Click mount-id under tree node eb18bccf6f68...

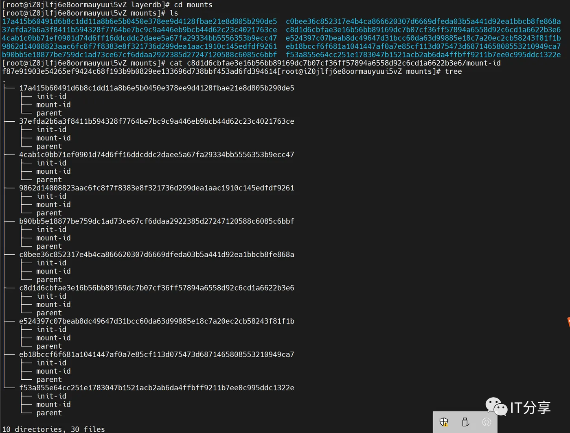(53, 371)
